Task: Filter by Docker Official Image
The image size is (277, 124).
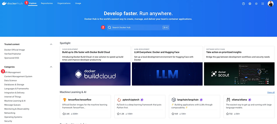Action: tap(15, 50)
